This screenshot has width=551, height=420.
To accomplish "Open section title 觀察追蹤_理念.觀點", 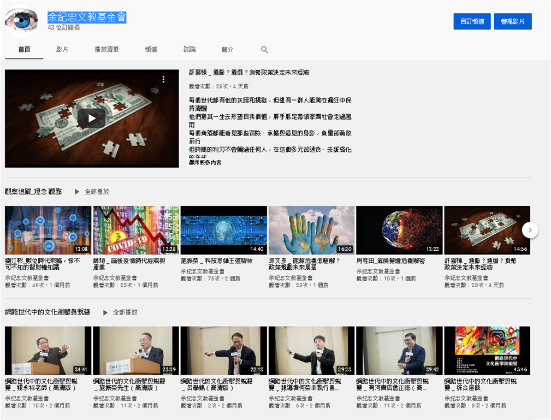I will click(x=33, y=192).
